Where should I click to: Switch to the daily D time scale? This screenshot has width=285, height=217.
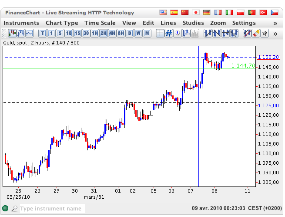(x=130, y=33)
